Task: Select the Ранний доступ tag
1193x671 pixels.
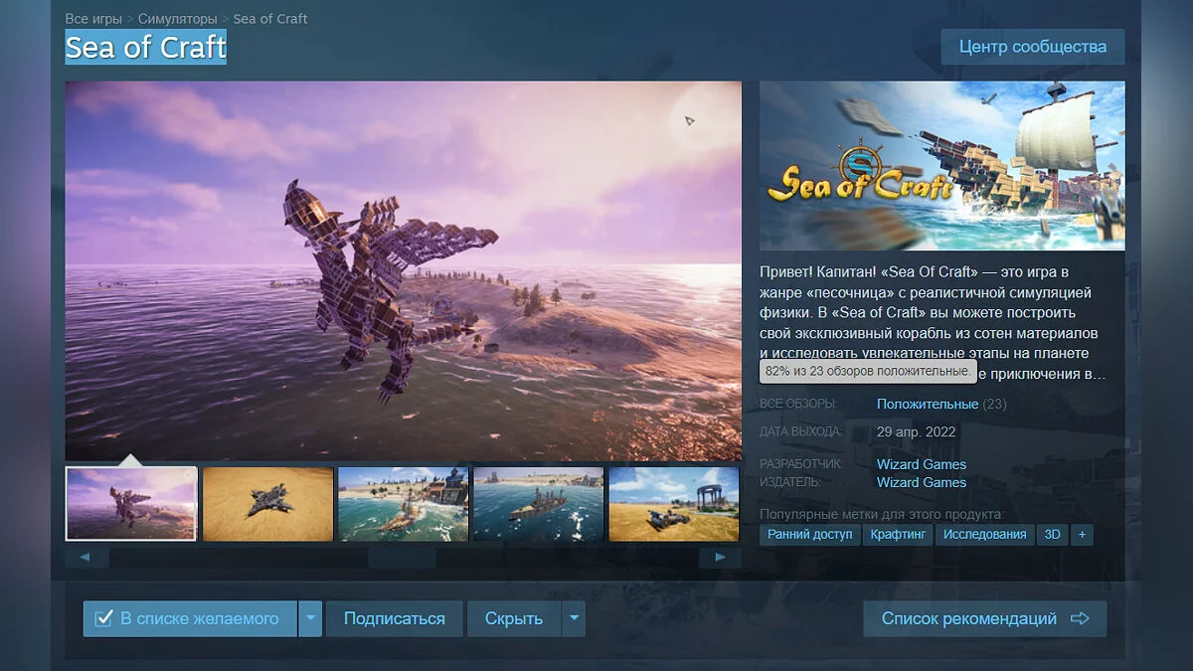Action: pos(810,534)
